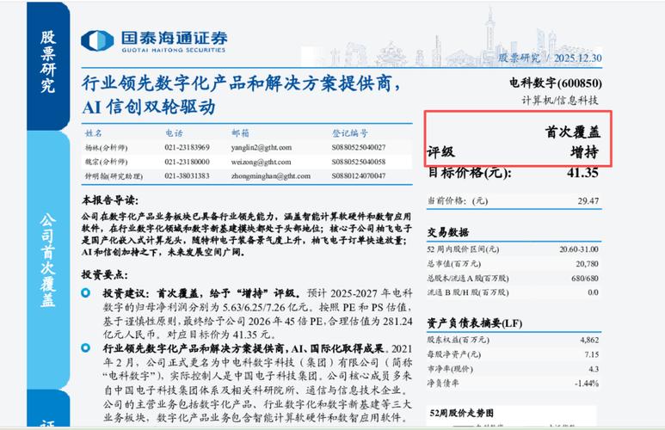Click analyst name 杨林(分析师)

pos(106,148)
